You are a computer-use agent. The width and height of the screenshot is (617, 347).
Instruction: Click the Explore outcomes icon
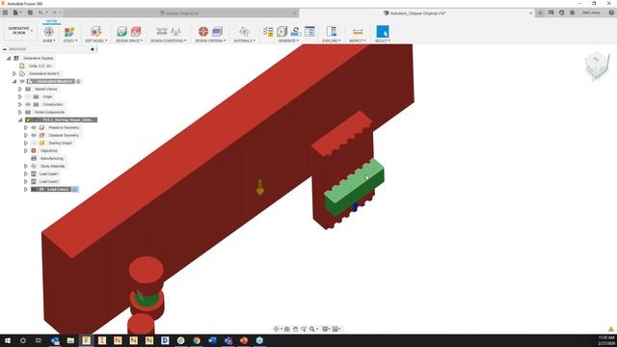pyautogui.click(x=332, y=32)
